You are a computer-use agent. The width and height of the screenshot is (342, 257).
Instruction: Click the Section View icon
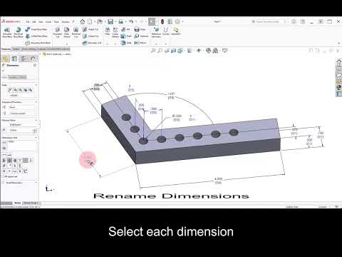pos(174,51)
